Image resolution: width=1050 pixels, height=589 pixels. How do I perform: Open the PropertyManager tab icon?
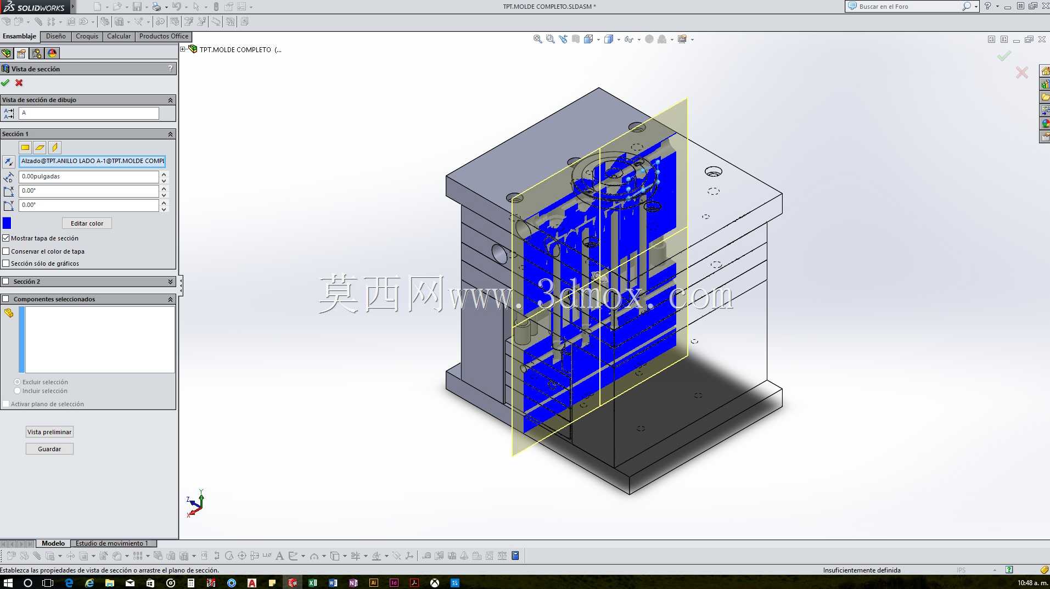point(21,53)
